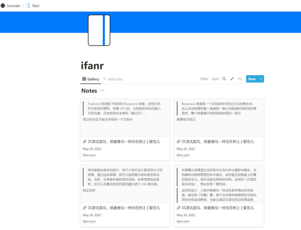Select the Gallery view tab
Screen dimensions: 301x230
pos(91,79)
